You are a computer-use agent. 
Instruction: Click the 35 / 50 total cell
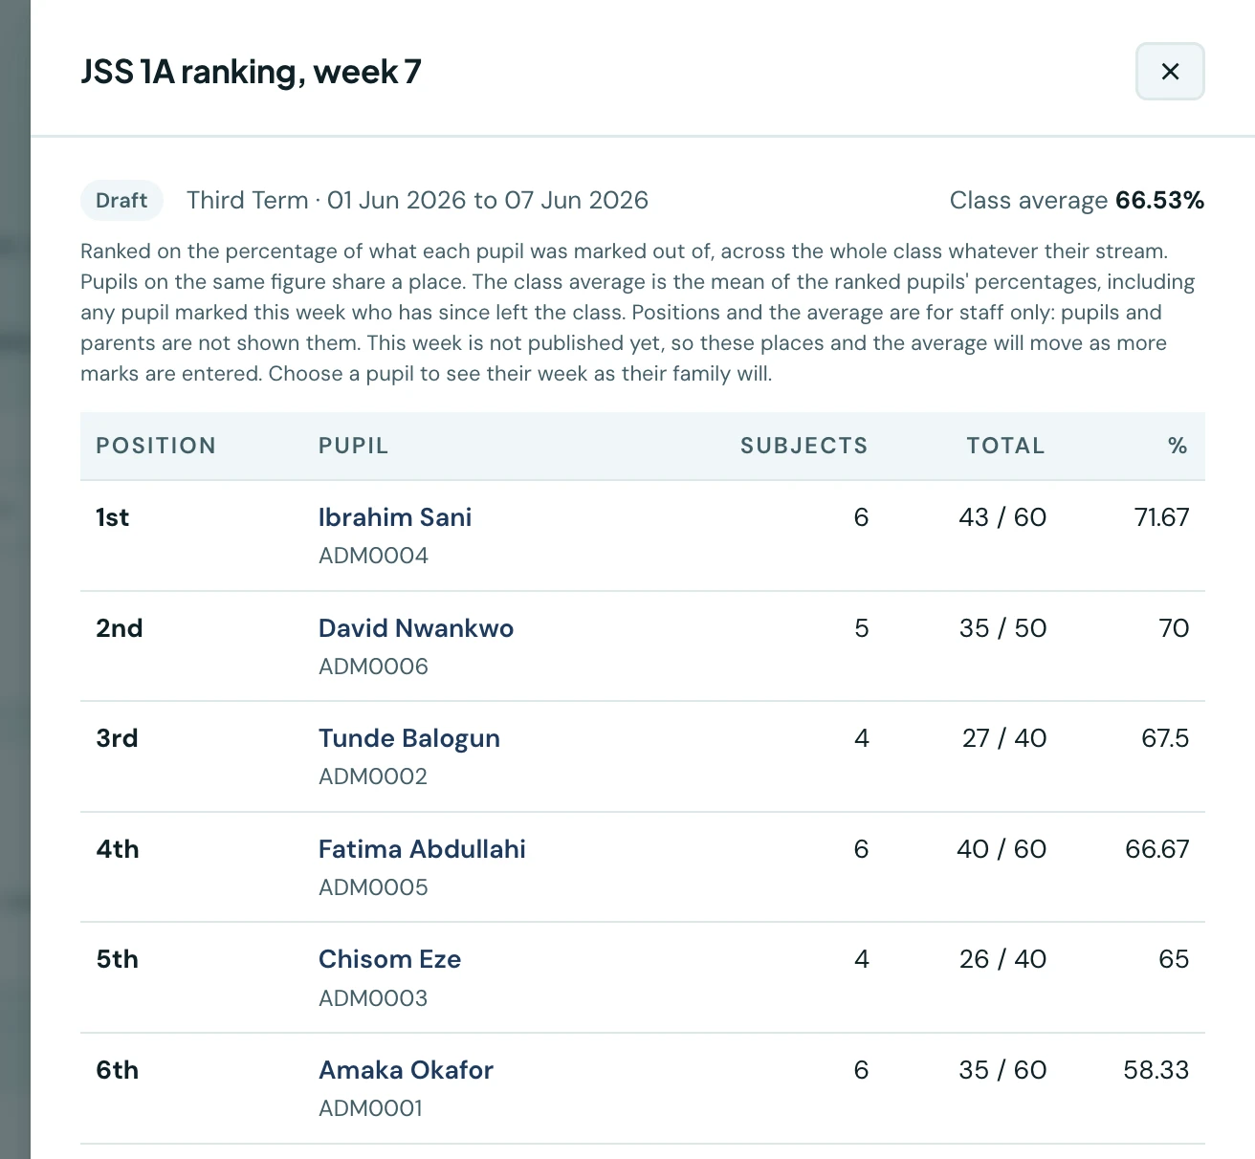coord(1002,628)
